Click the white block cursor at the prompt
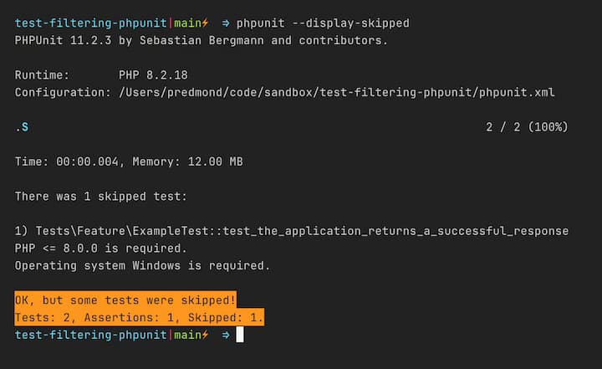This screenshot has width=602, height=369. click(x=240, y=335)
